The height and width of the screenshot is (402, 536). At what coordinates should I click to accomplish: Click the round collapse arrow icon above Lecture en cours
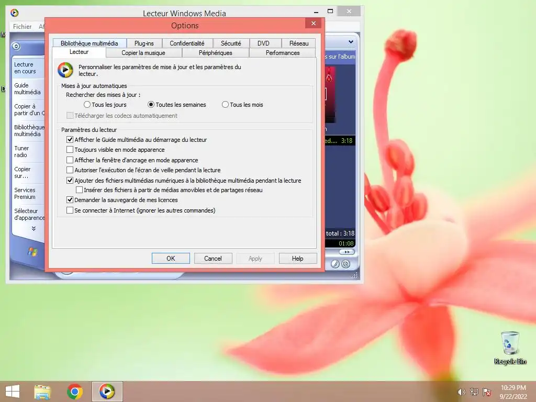pyautogui.click(x=16, y=46)
